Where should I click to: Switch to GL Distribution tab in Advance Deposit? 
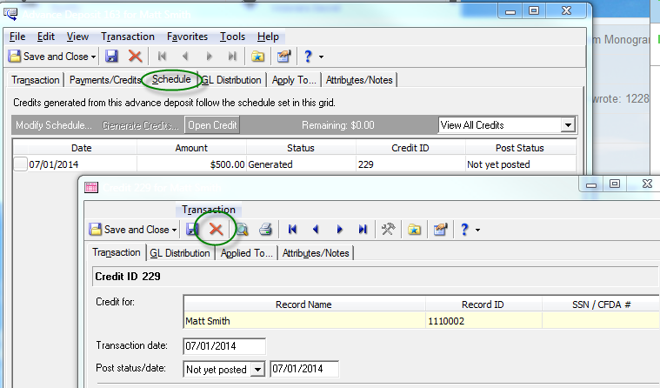(231, 80)
